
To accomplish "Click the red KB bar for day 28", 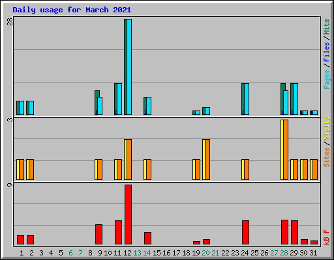I will click(x=284, y=232).
